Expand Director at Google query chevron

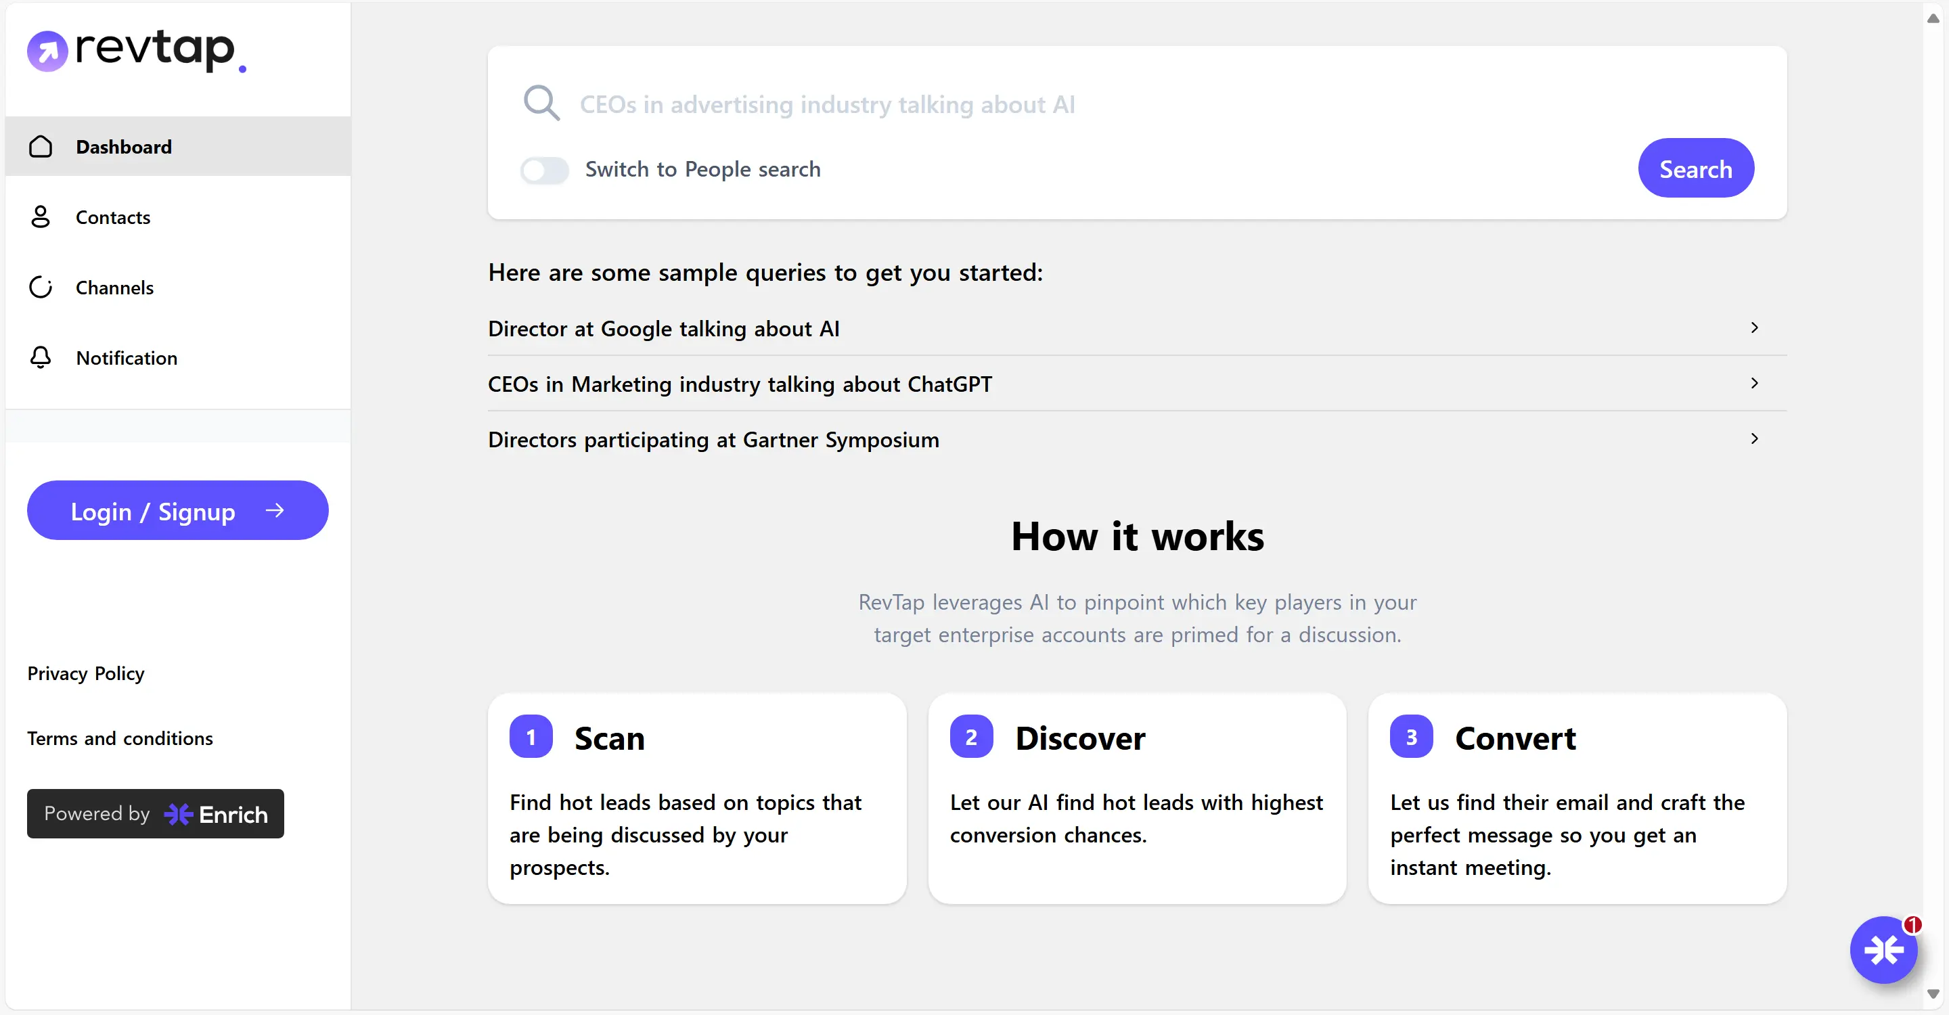[1754, 328]
